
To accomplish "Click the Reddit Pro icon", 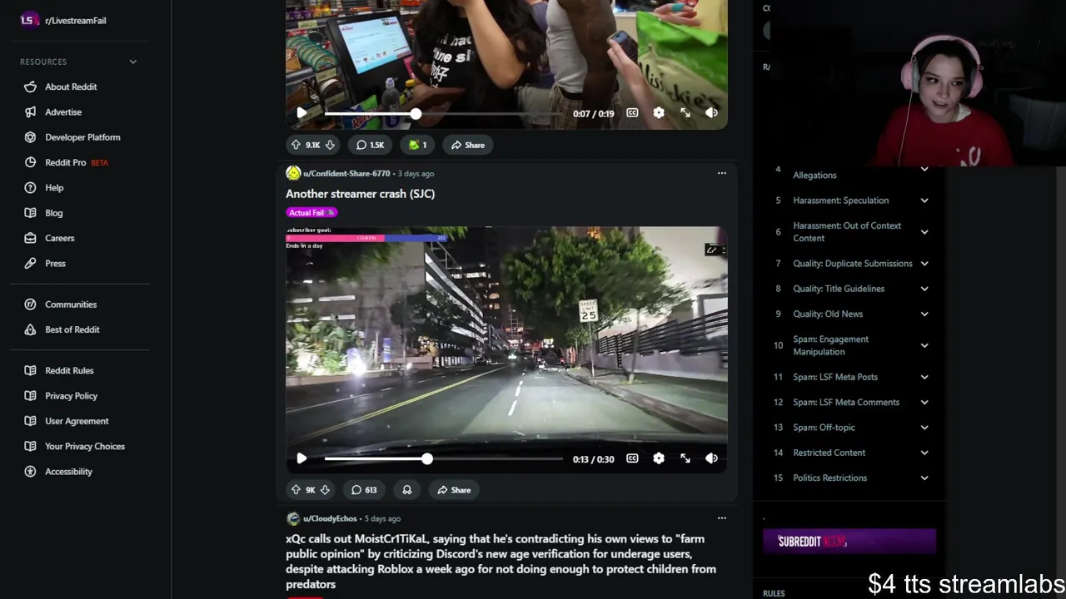I will tap(31, 162).
